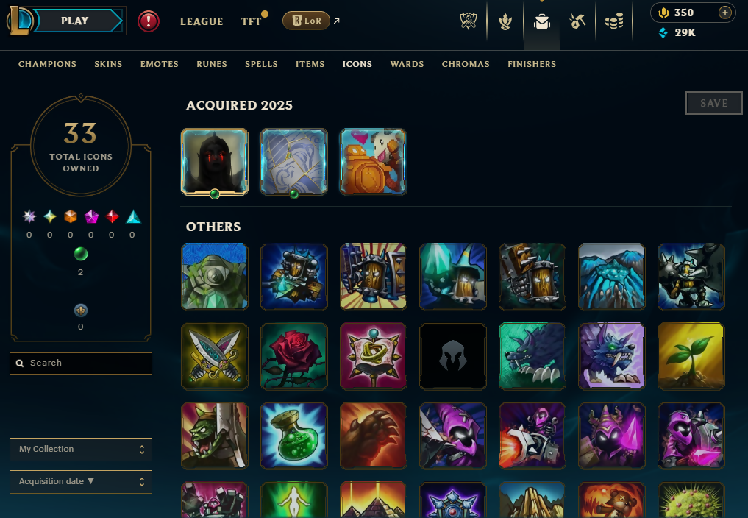Open the My Collection dropdown

[81, 450]
